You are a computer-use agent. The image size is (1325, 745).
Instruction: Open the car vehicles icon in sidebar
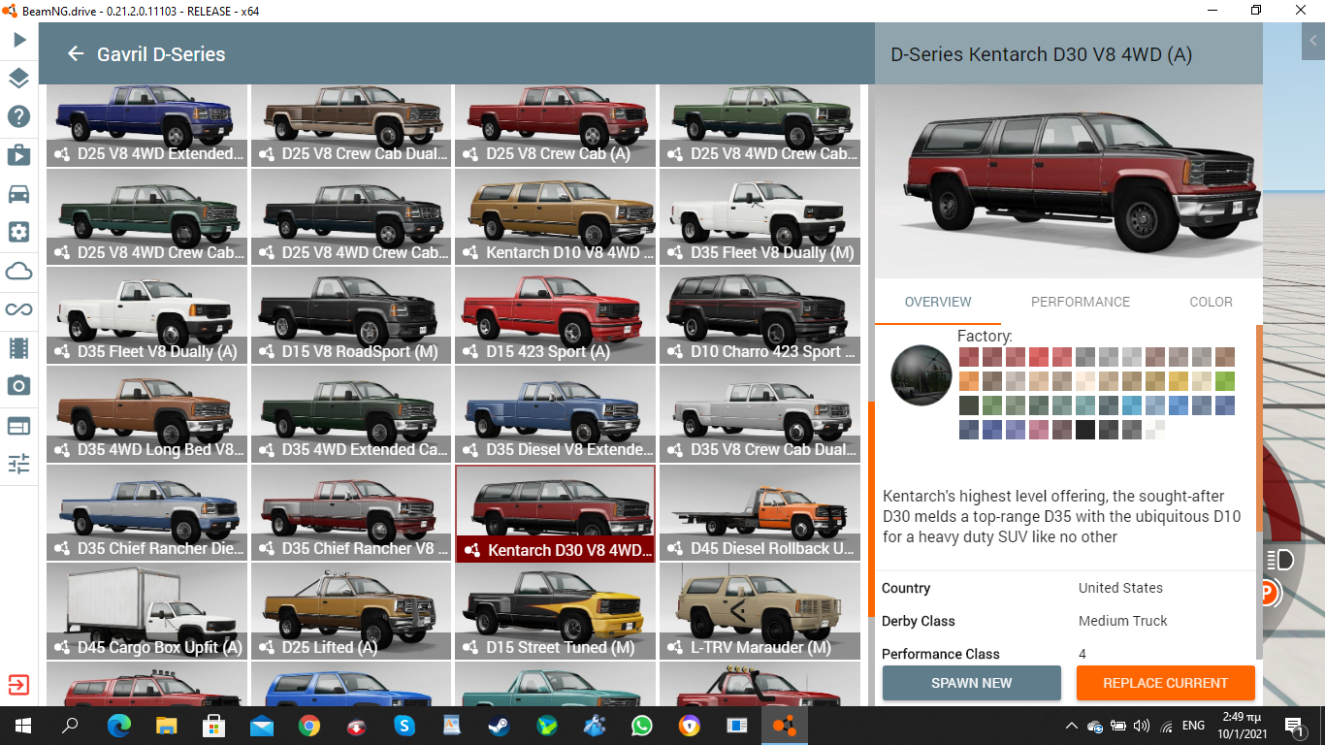click(19, 193)
